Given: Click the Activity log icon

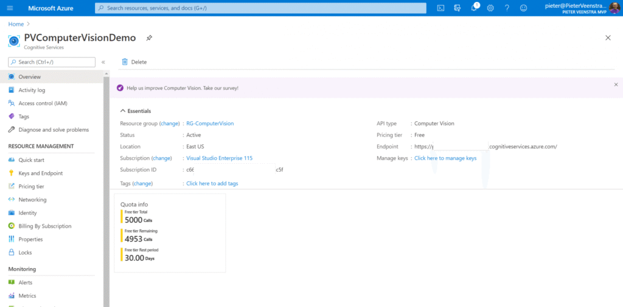Looking at the screenshot, I should tap(12, 90).
